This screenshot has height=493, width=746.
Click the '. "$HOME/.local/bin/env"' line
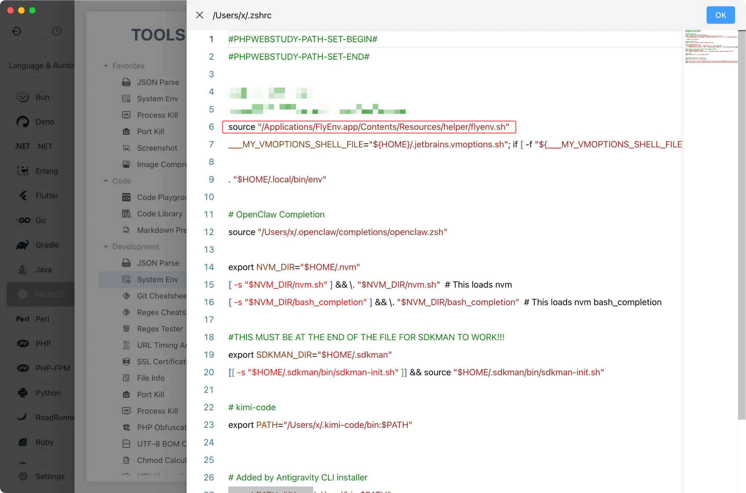(x=277, y=180)
